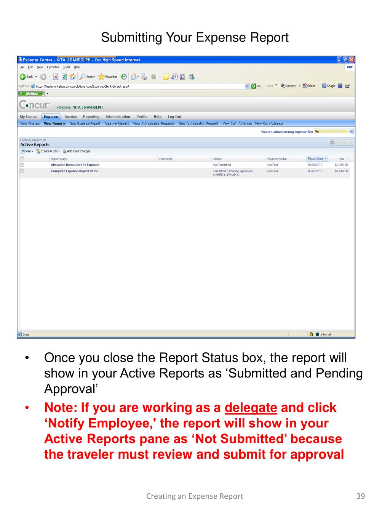
Task: Expand the Links toolbar chevron
Action: (277, 86)
